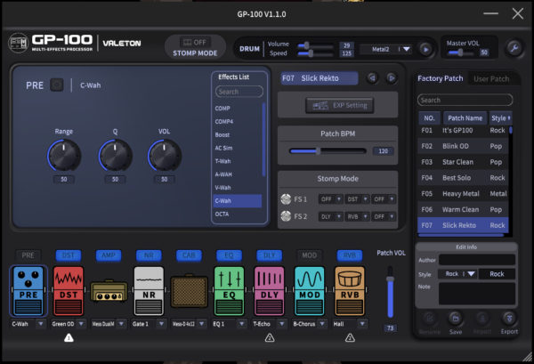Adjust the Range knob

click(x=64, y=155)
